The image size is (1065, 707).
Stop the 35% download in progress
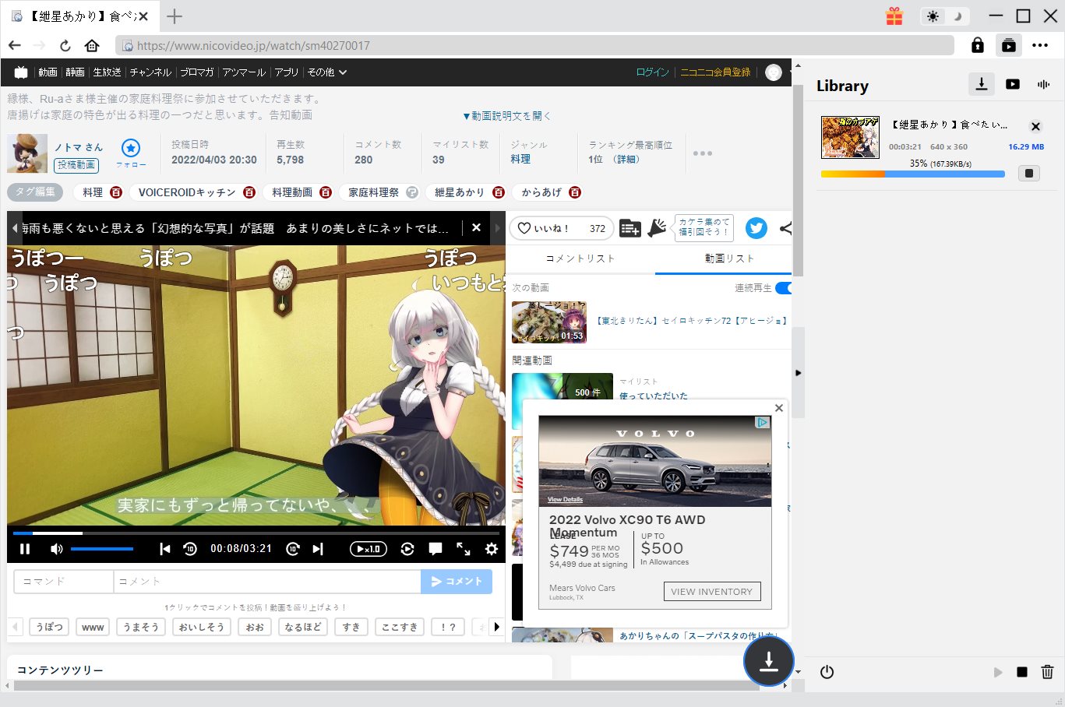1028,174
